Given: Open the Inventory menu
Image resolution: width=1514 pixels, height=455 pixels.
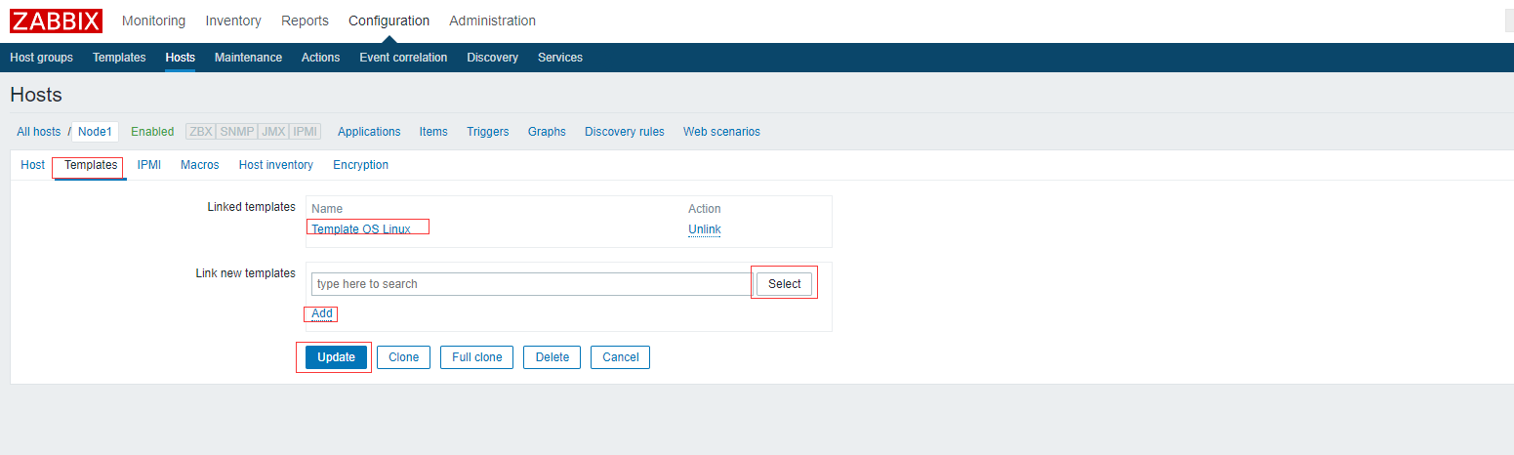Looking at the screenshot, I should [233, 21].
